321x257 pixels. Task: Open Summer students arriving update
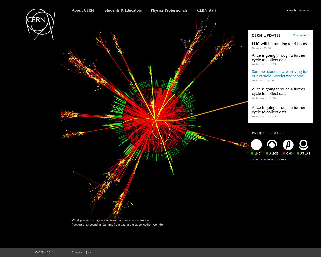280,74
